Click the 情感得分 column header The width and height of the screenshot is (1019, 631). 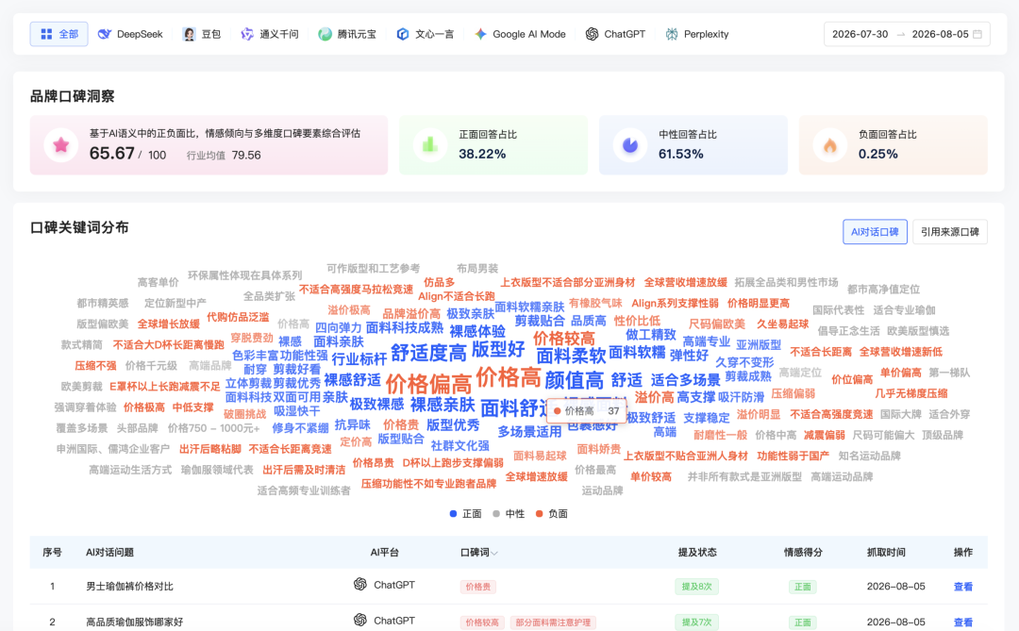pyautogui.click(x=803, y=553)
